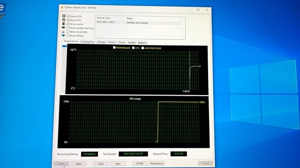Open the Voltages tab
Viewport: 300px width, 168px height.
point(101,42)
